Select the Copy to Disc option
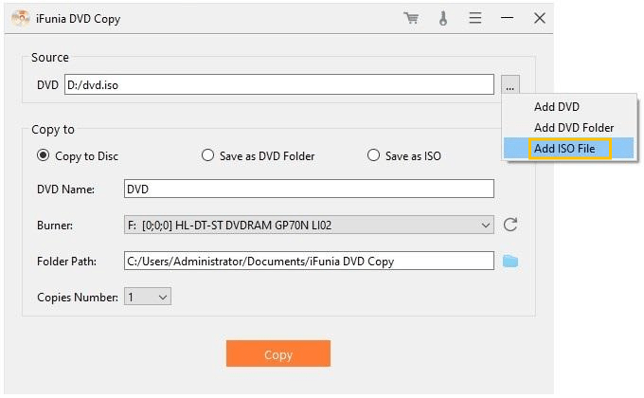 pos(43,155)
